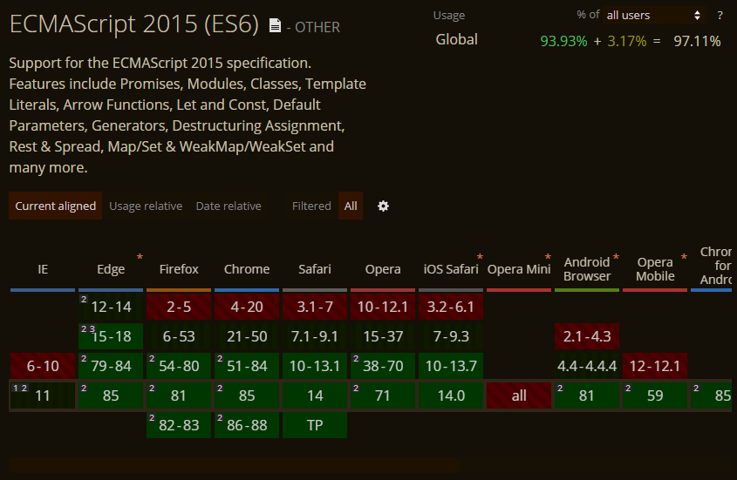Select Opera Mobile 12-12.1 cell
Image resolution: width=737 pixels, height=480 pixels.
(655, 366)
